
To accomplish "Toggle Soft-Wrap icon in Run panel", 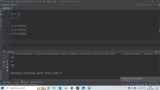I will click(x=7, y=61).
